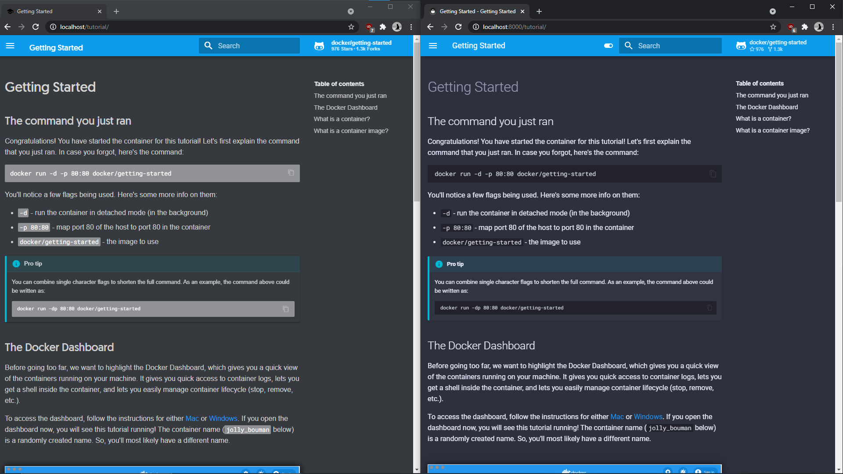Click the extensions puzzle icon in right browser
The height and width of the screenshot is (474, 843).
pos(804,27)
